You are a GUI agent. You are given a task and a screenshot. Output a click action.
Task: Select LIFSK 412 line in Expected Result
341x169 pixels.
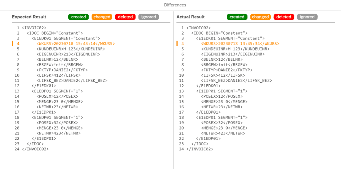(59, 75)
